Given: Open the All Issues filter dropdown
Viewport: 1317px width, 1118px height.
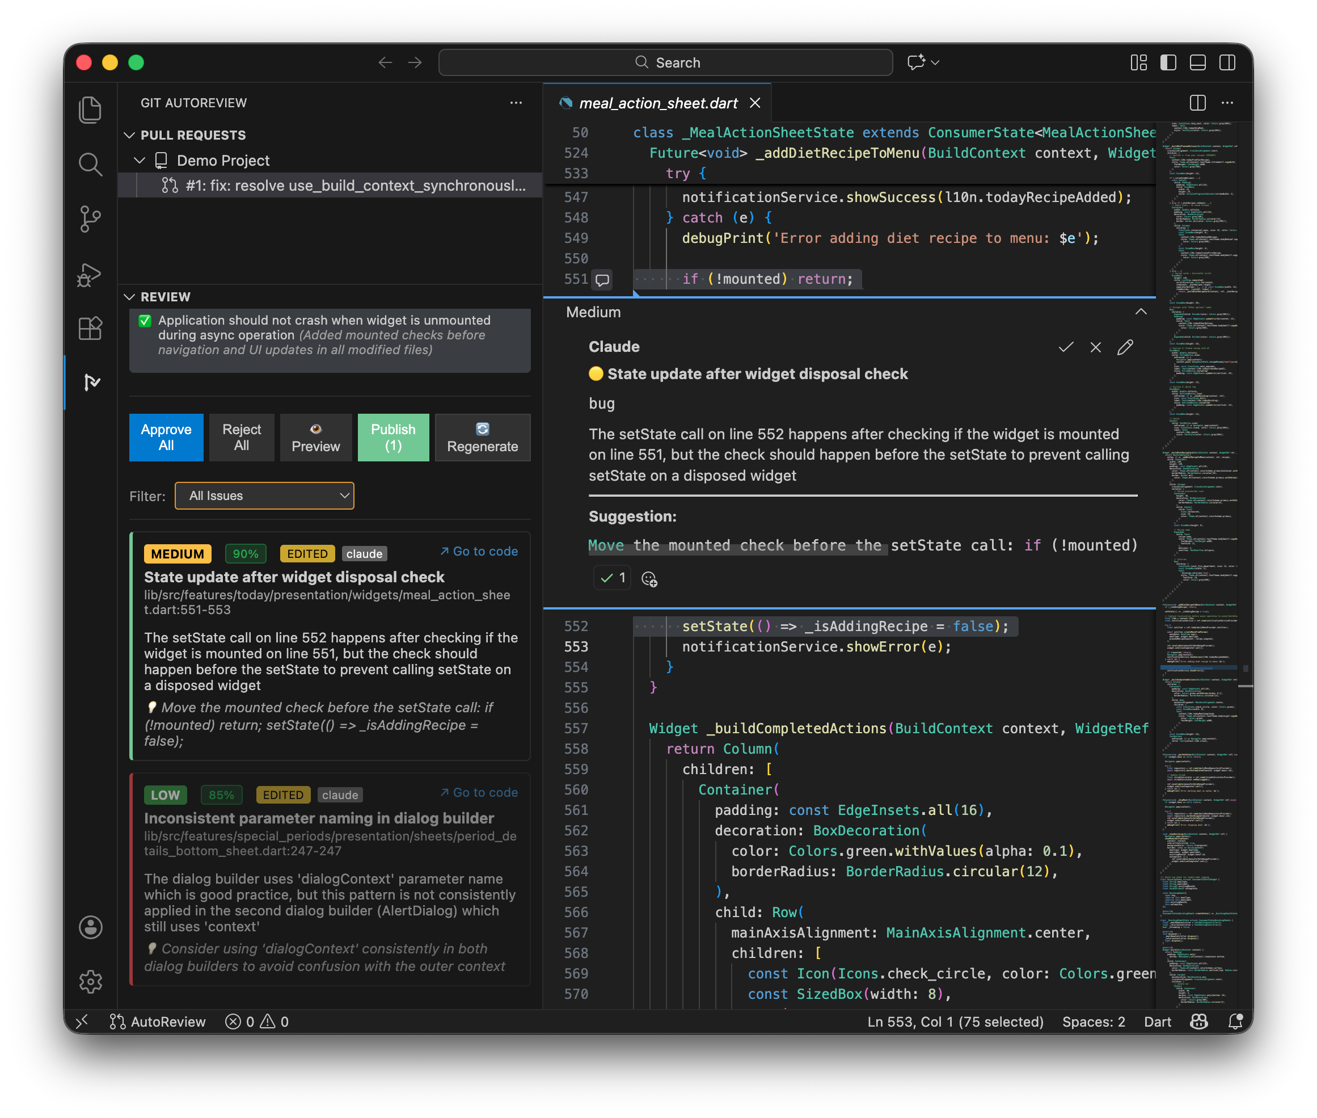Looking at the screenshot, I should (x=264, y=495).
